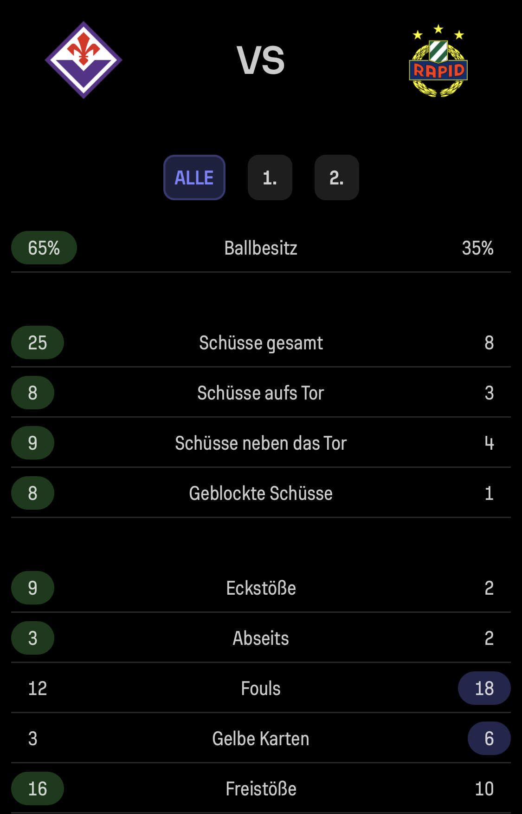The width and height of the screenshot is (522, 814).
Task: Click the Schüsse neben das Tor label
Action: click(x=261, y=443)
